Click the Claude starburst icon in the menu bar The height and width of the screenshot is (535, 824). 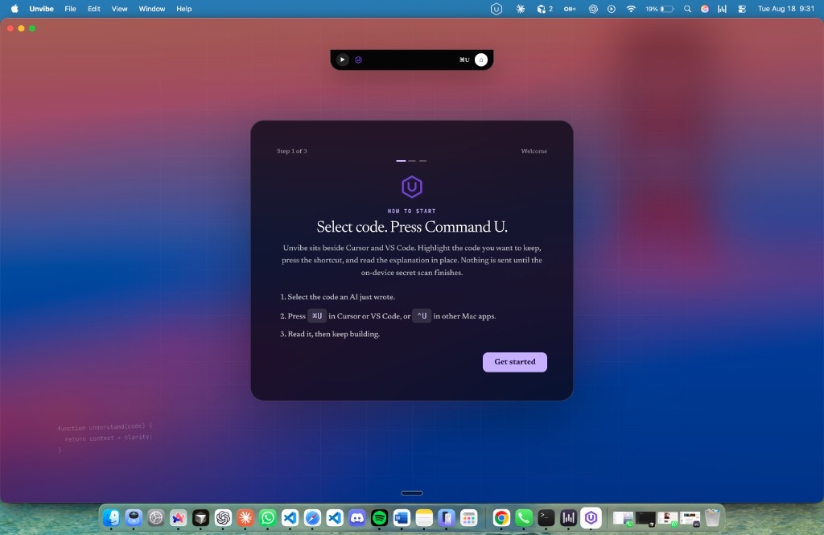[521, 9]
